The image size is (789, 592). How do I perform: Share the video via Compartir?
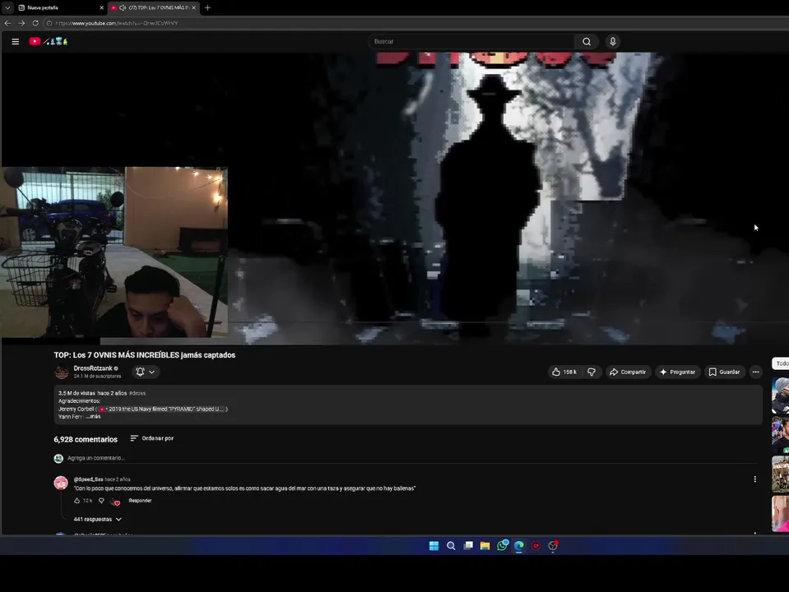click(628, 372)
